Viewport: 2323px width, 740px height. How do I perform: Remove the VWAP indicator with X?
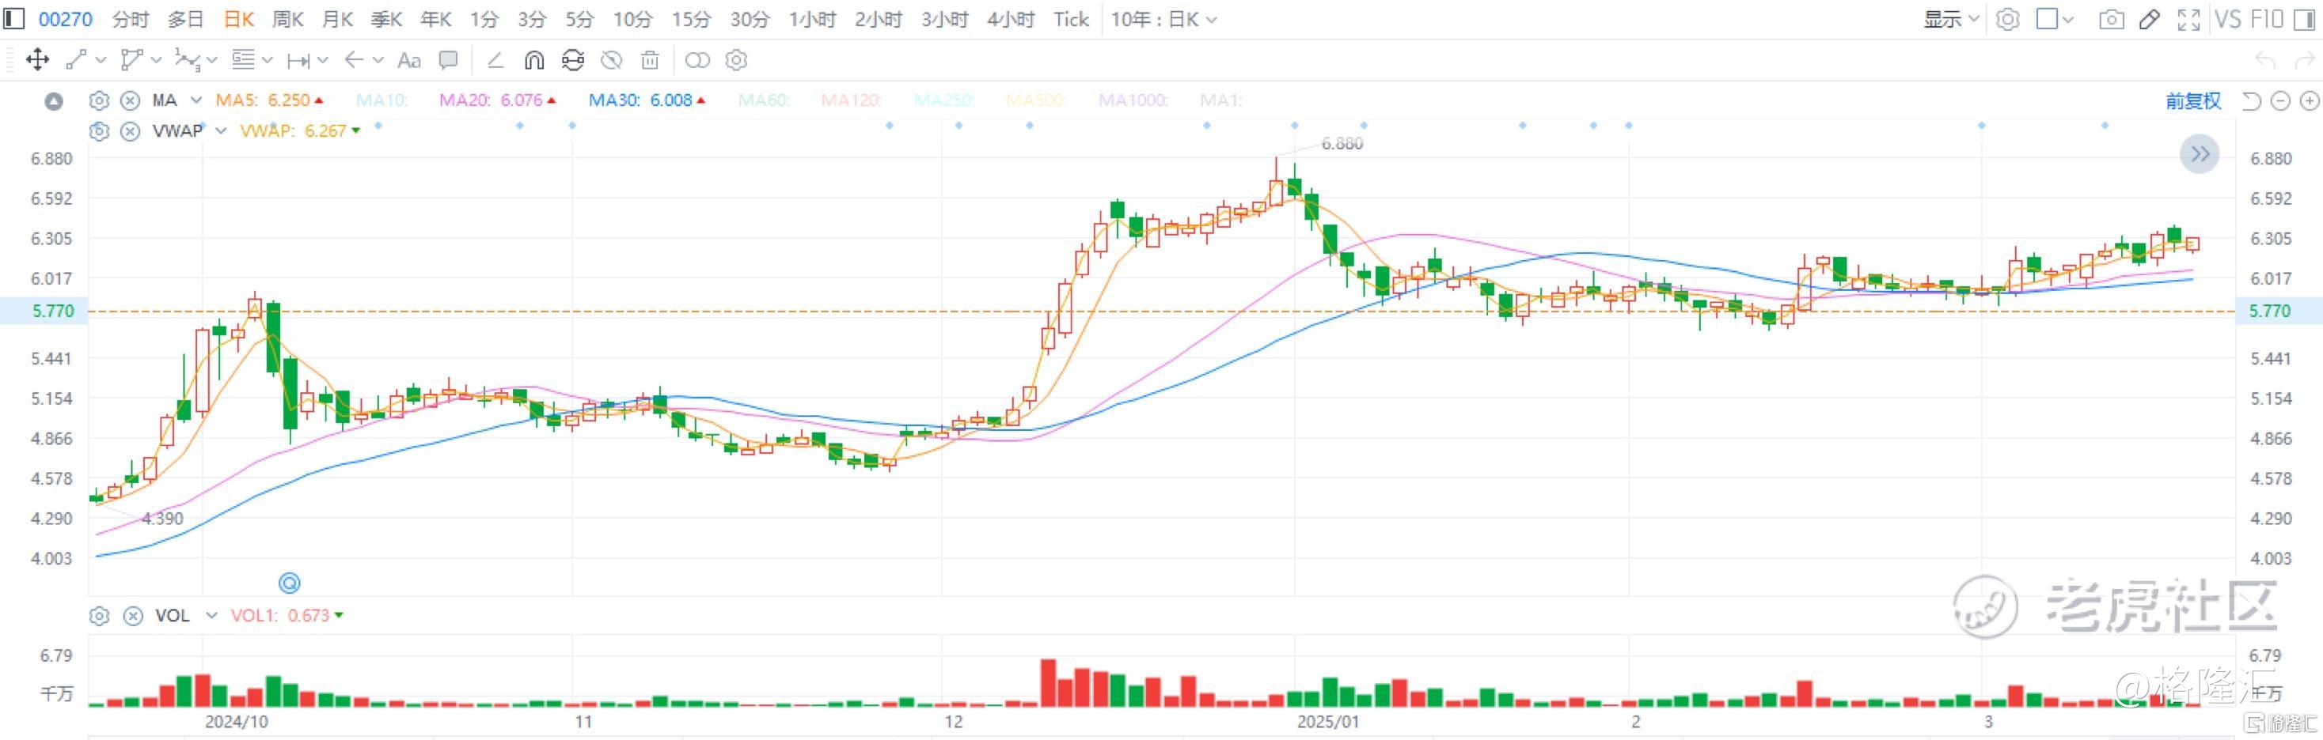tap(131, 131)
